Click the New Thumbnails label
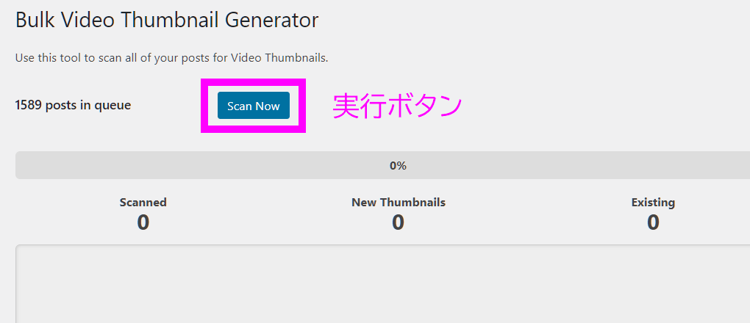The height and width of the screenshot is (323, 750). coord(399,202)
